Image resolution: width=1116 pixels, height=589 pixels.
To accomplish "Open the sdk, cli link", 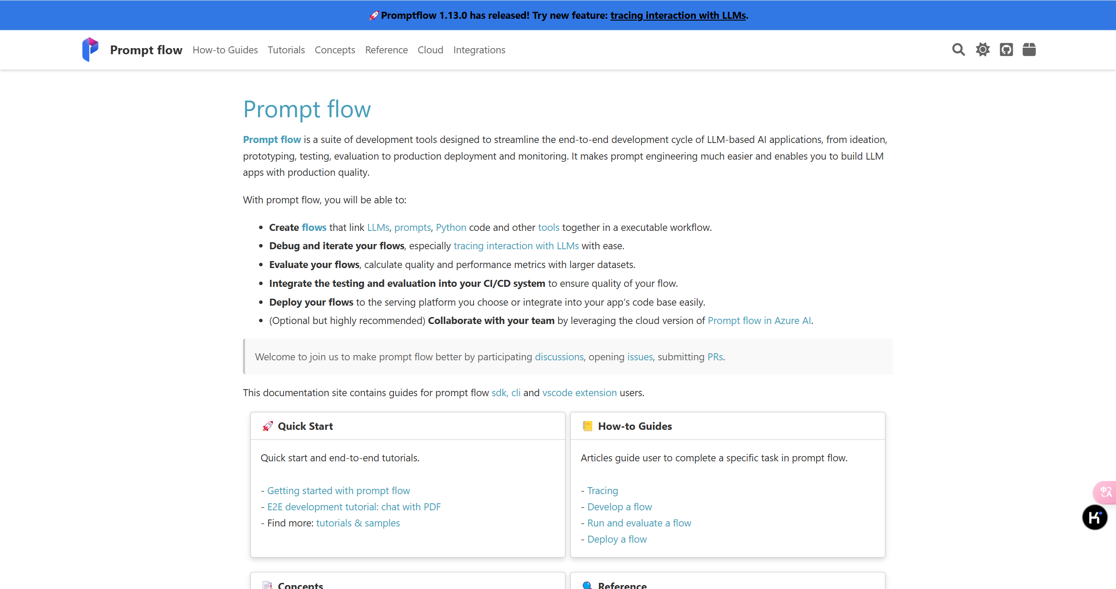I will pos(506,393).
